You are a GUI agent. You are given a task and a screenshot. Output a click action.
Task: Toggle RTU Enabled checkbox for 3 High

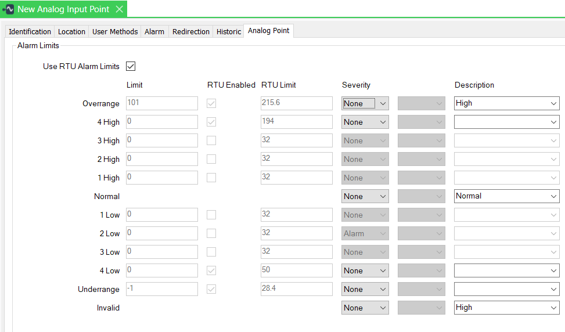pos(211,140)
